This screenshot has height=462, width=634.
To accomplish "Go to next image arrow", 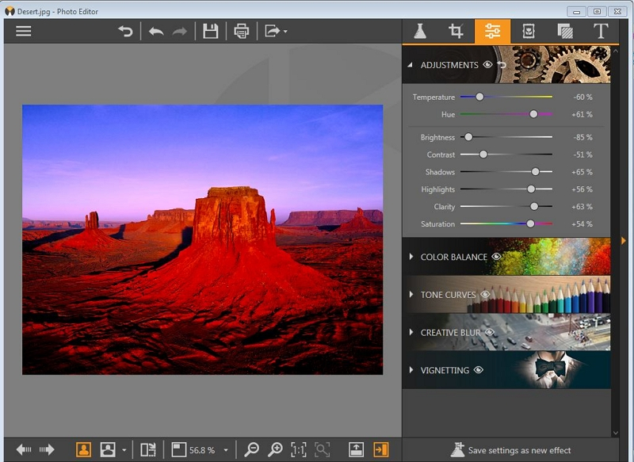I will coord(47,449).
